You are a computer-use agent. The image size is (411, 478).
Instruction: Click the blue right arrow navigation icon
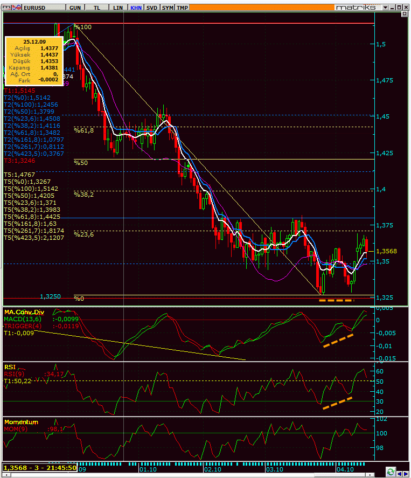(x=406, y=474)
